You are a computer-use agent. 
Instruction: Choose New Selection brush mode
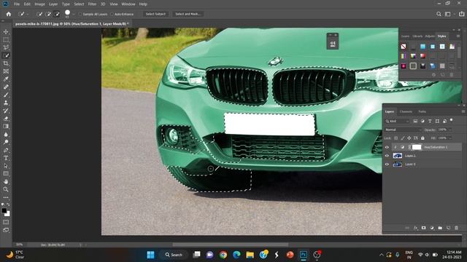click(39, 14)
